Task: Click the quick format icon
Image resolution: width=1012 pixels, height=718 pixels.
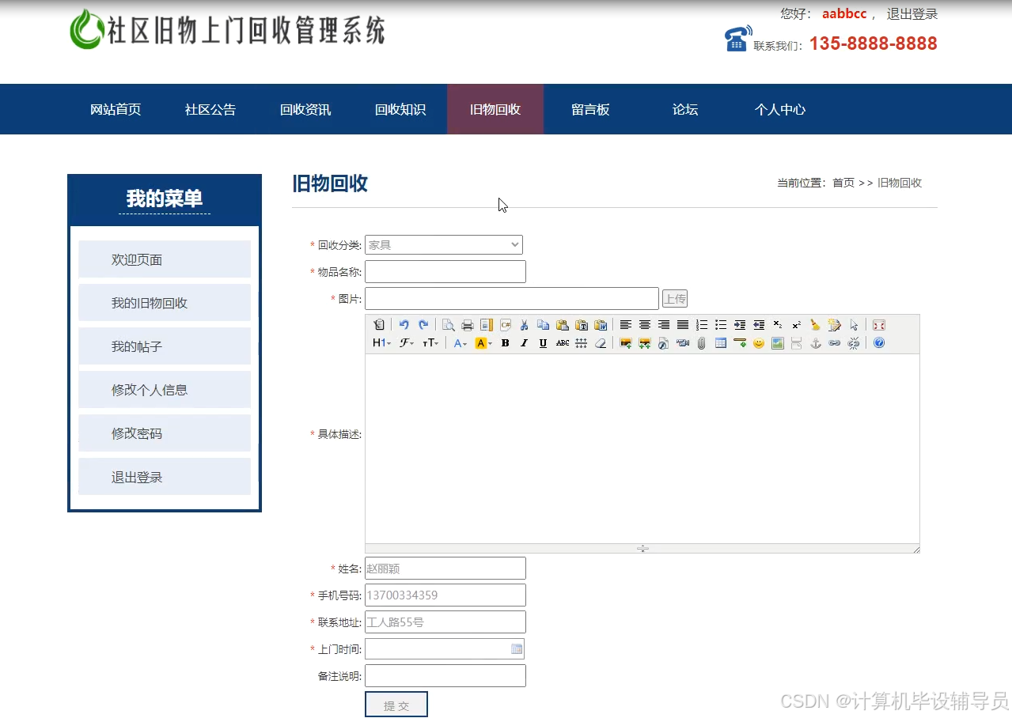Action: pyautogui.click(x=834, y=325)
